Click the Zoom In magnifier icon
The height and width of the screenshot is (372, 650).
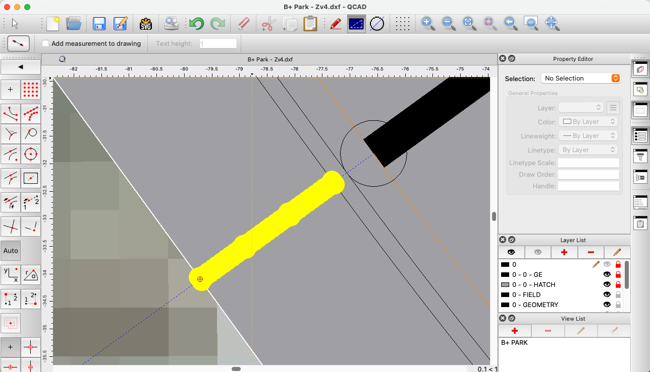point(428,24)
